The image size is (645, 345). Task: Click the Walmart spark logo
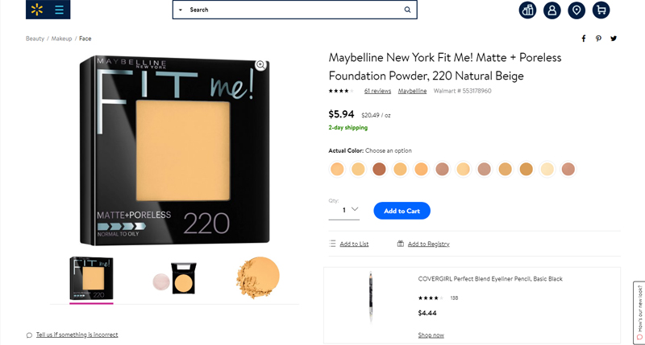click(x=35, y=10)
